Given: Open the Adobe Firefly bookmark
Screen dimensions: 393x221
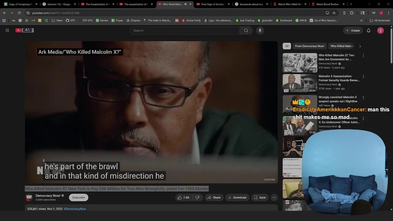Looking at the screenshot, I should tap(191, 21).
